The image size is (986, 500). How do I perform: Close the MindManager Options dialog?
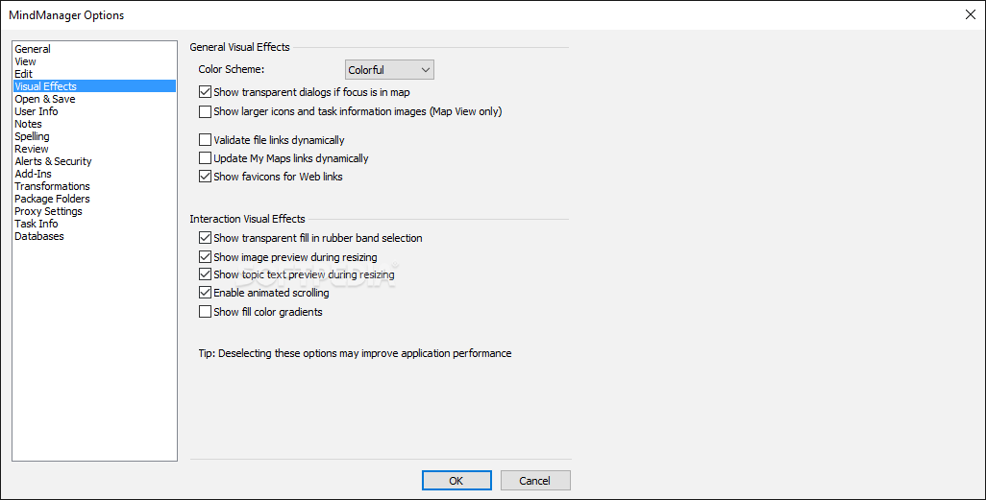971,14
